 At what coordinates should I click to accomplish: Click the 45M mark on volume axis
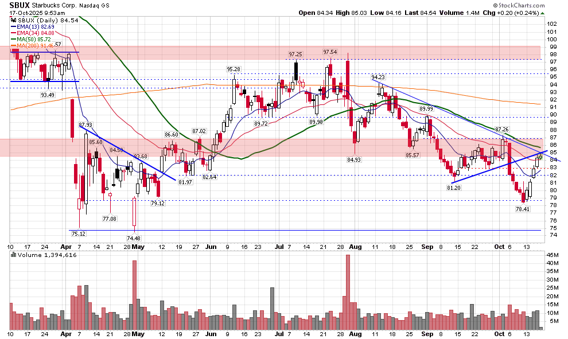[554, 255]
